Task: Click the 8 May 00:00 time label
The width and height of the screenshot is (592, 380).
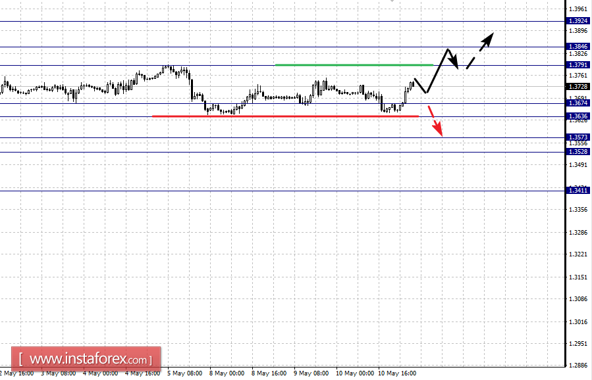Action: point(227,373)
